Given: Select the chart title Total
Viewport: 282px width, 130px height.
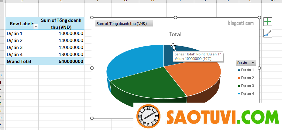Looking at the screenshot, I should (x=175, y=34).
